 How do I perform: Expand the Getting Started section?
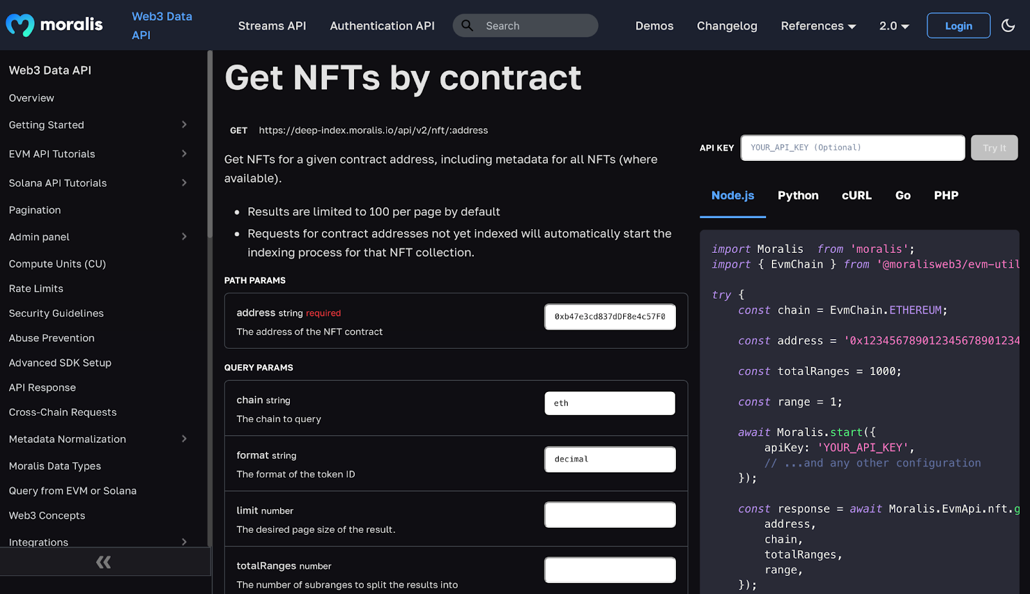pos(184,125)
